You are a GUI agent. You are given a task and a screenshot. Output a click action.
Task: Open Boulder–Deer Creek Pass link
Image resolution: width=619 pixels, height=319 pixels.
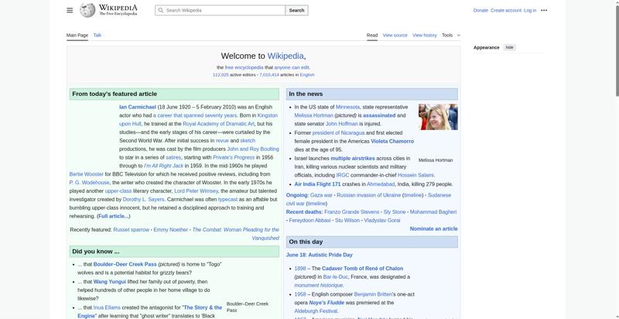tap(125, 265)
